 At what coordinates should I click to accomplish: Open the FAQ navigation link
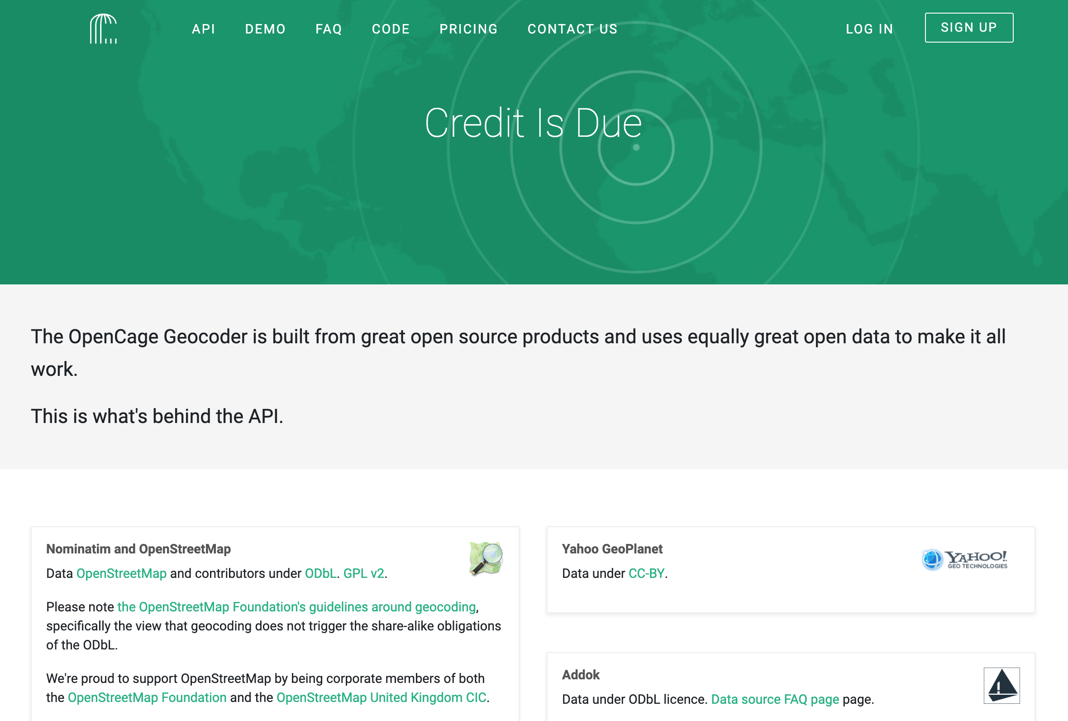329,29
